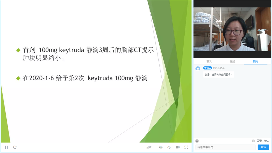The image size is (272, 153).
Task: Click the 后台小助手 user avatar
Action: pos(198,69)
